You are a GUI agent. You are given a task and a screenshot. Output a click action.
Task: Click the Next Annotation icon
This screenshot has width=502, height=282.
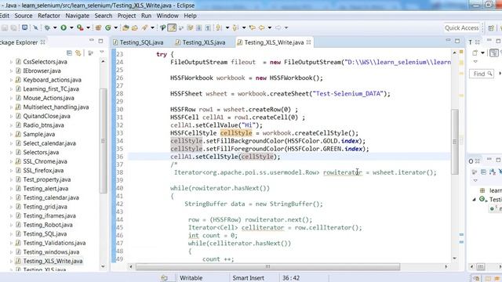219,28
